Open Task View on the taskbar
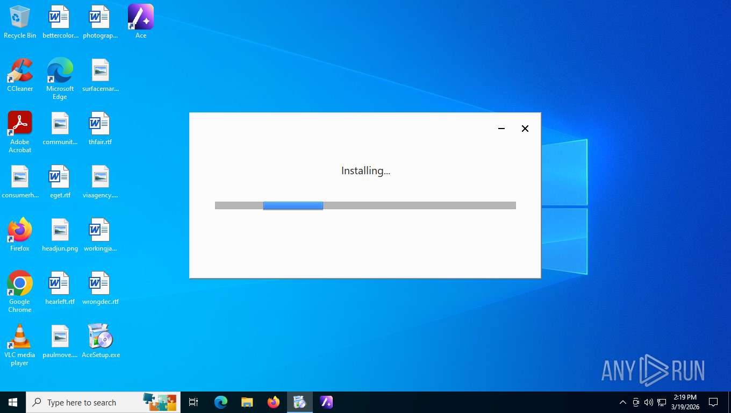 click(193, 402)
